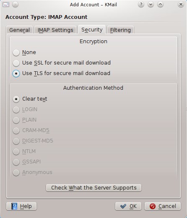This screenshot has width=187, height=218.
Task: Click the maximize up-arrow titlebar icon
Action: point(160,5)
